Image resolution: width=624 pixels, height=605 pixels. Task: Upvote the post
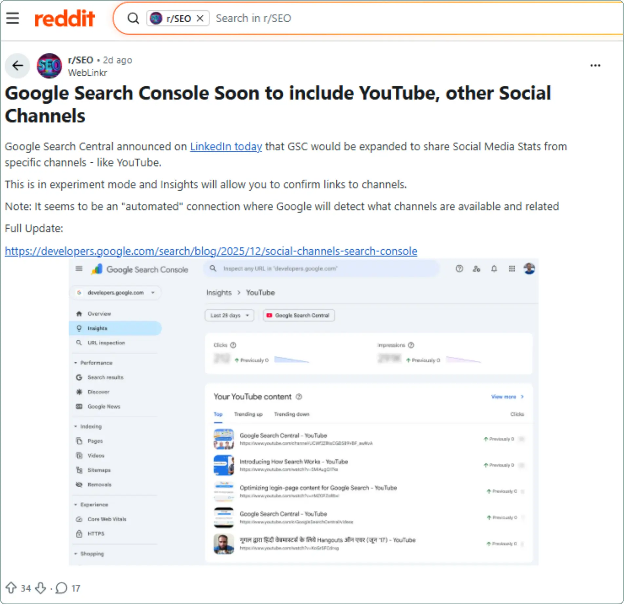point(12,588)
